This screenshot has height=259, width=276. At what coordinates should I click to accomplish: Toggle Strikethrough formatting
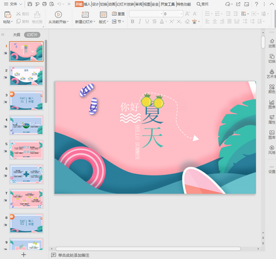pyautogui.click(x=155, y=21)
